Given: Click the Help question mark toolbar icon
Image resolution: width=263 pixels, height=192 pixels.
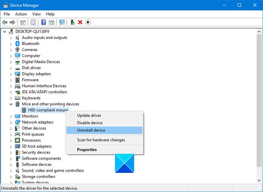Looking at the screenshot, I should pos(43,22).
